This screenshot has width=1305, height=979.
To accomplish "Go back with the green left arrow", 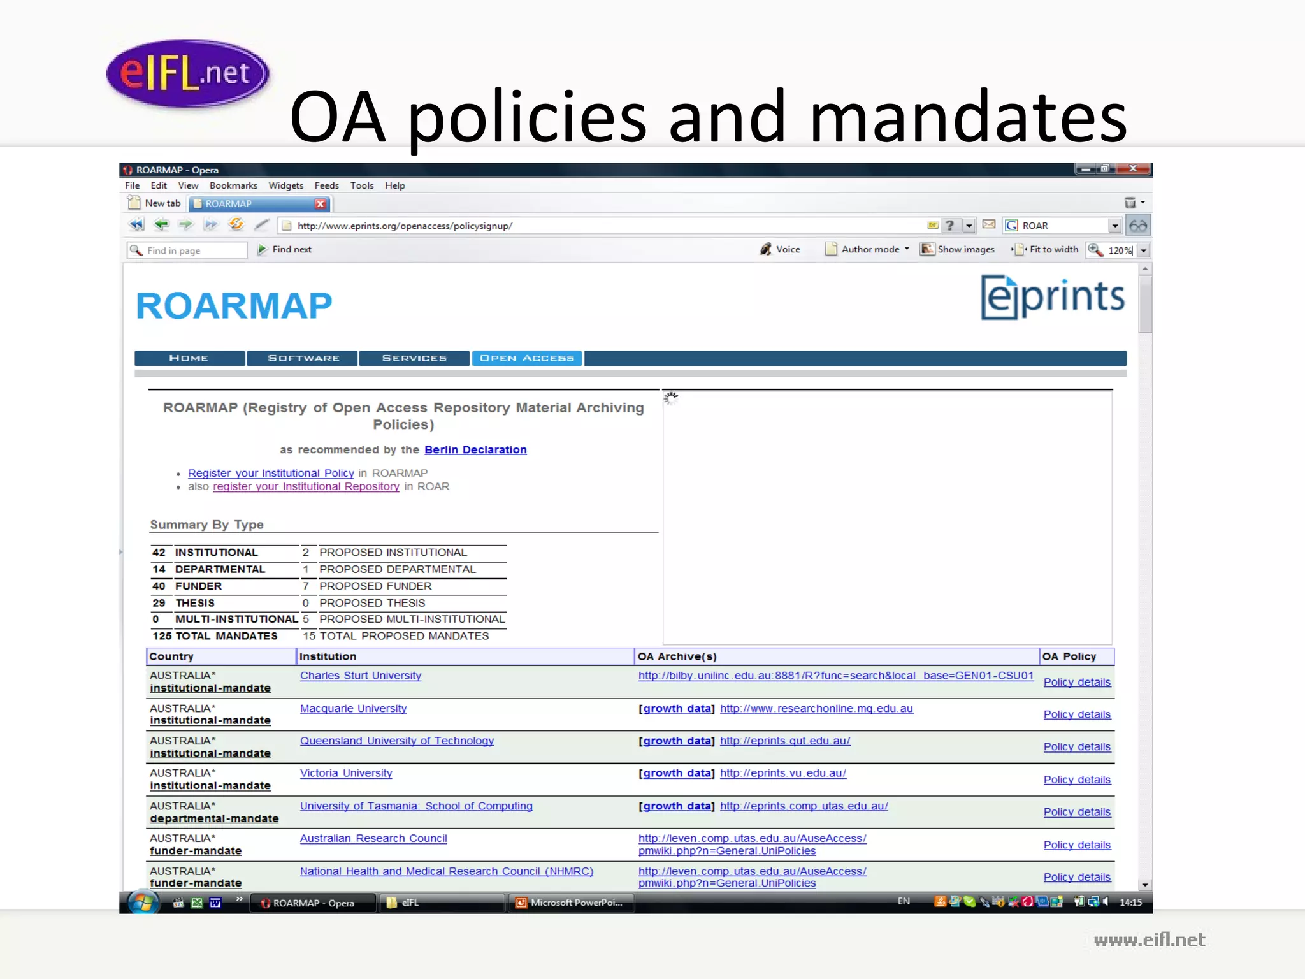I will click(162, 224).
